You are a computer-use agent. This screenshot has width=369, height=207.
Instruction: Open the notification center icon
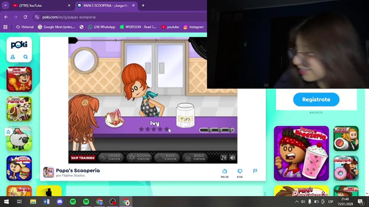coord(360,202)
